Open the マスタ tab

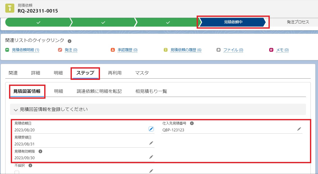point(142,73)
